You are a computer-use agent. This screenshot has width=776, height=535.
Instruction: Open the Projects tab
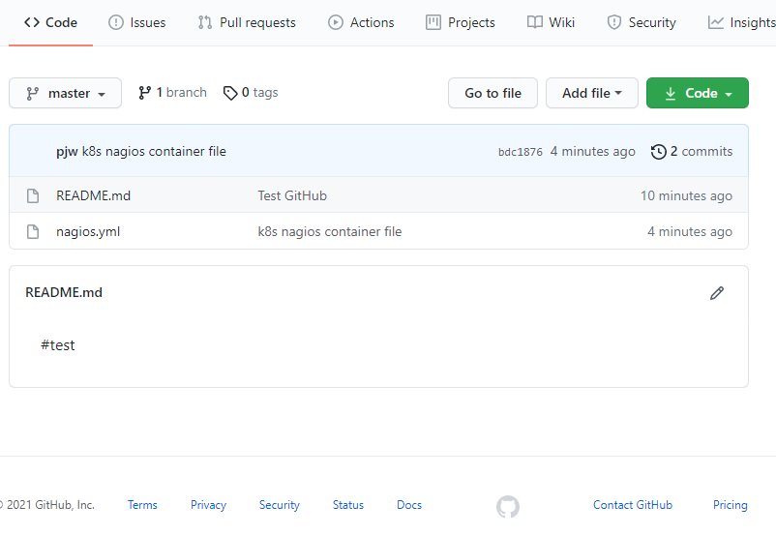tap(461, 23)
